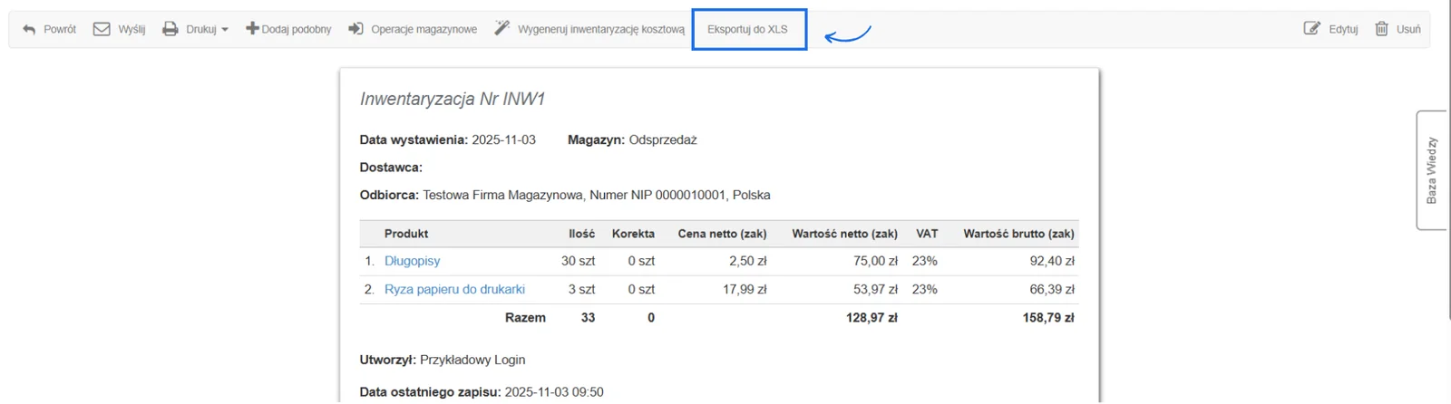
Task: Click the Drukuj printer icon
Action: pos(170,29)
